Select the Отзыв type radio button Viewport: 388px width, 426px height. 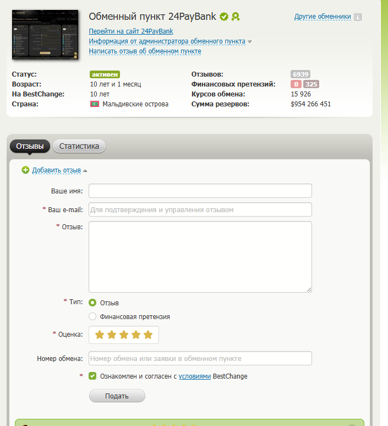(x=92, y=303)
